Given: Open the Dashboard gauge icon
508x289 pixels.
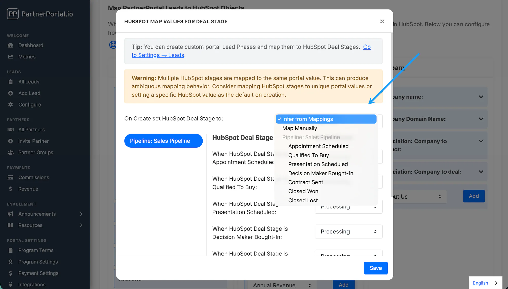Looking at the screenshot, I should 10,45.
